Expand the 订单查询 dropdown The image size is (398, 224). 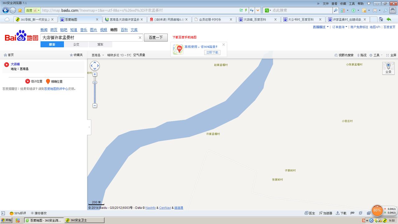(340, 27)
